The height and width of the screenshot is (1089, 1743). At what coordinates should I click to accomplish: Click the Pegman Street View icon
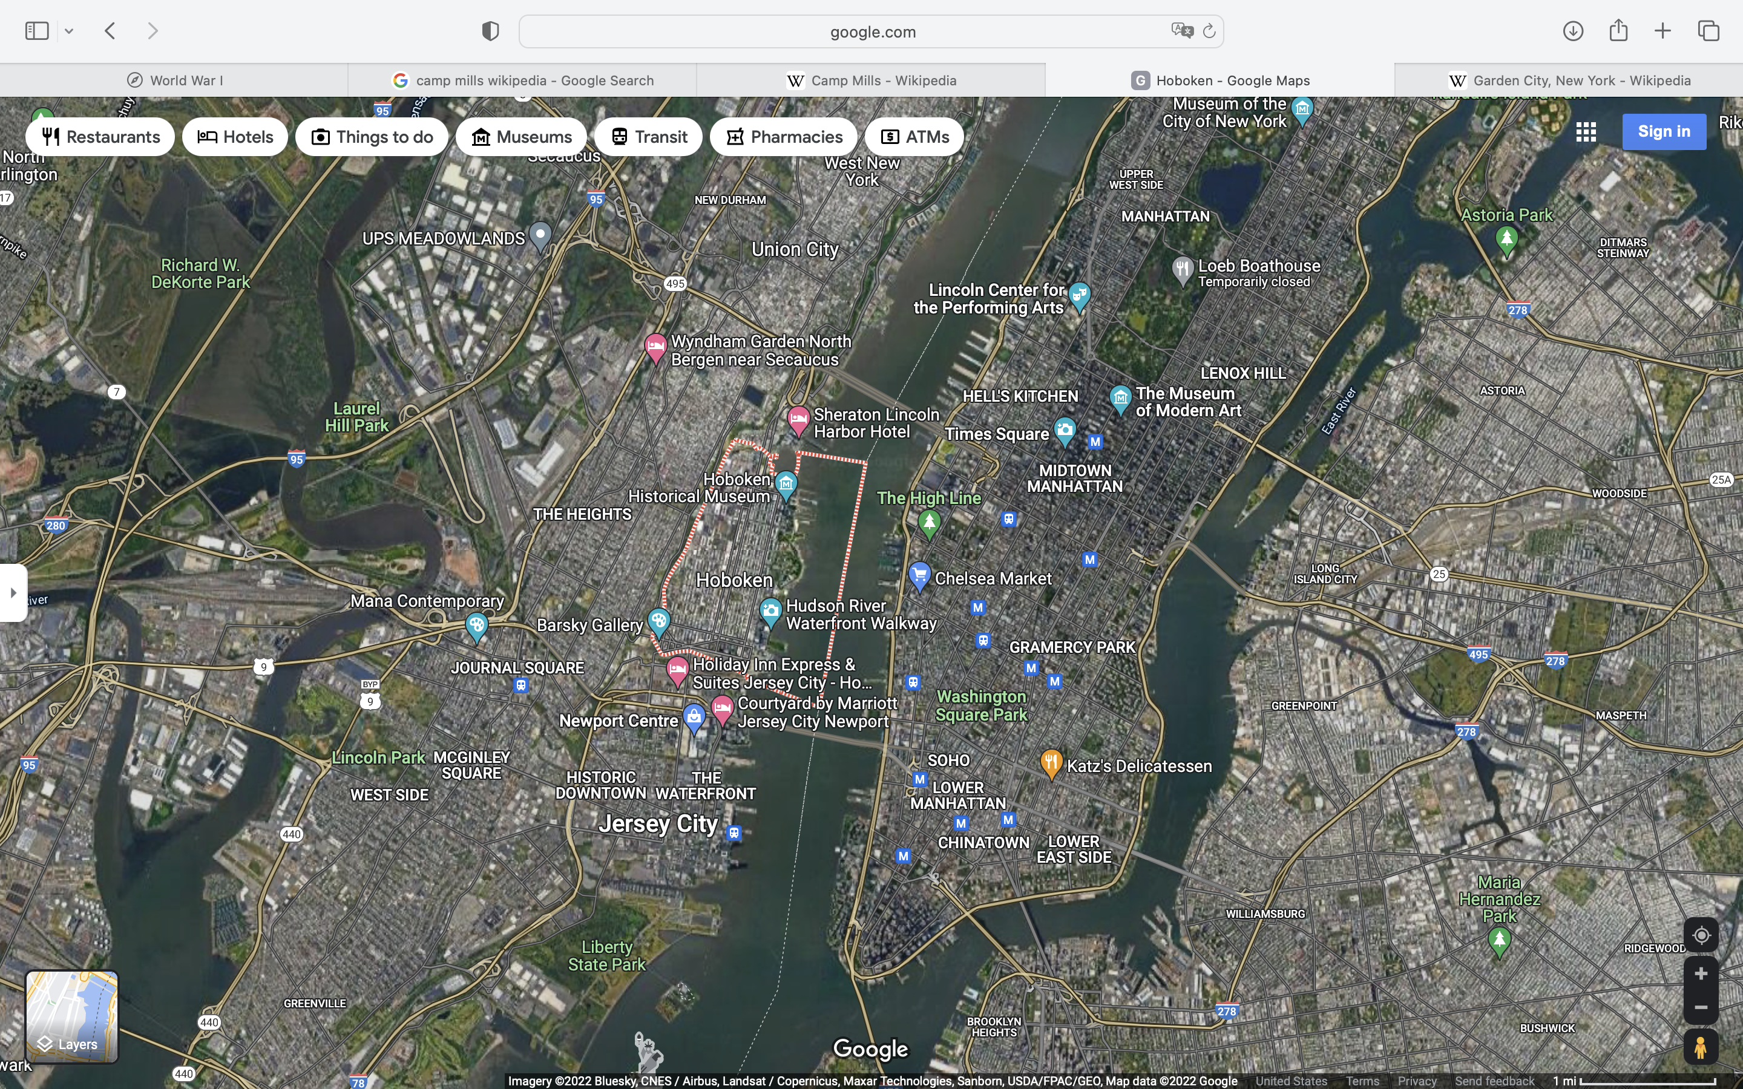1701,1048
